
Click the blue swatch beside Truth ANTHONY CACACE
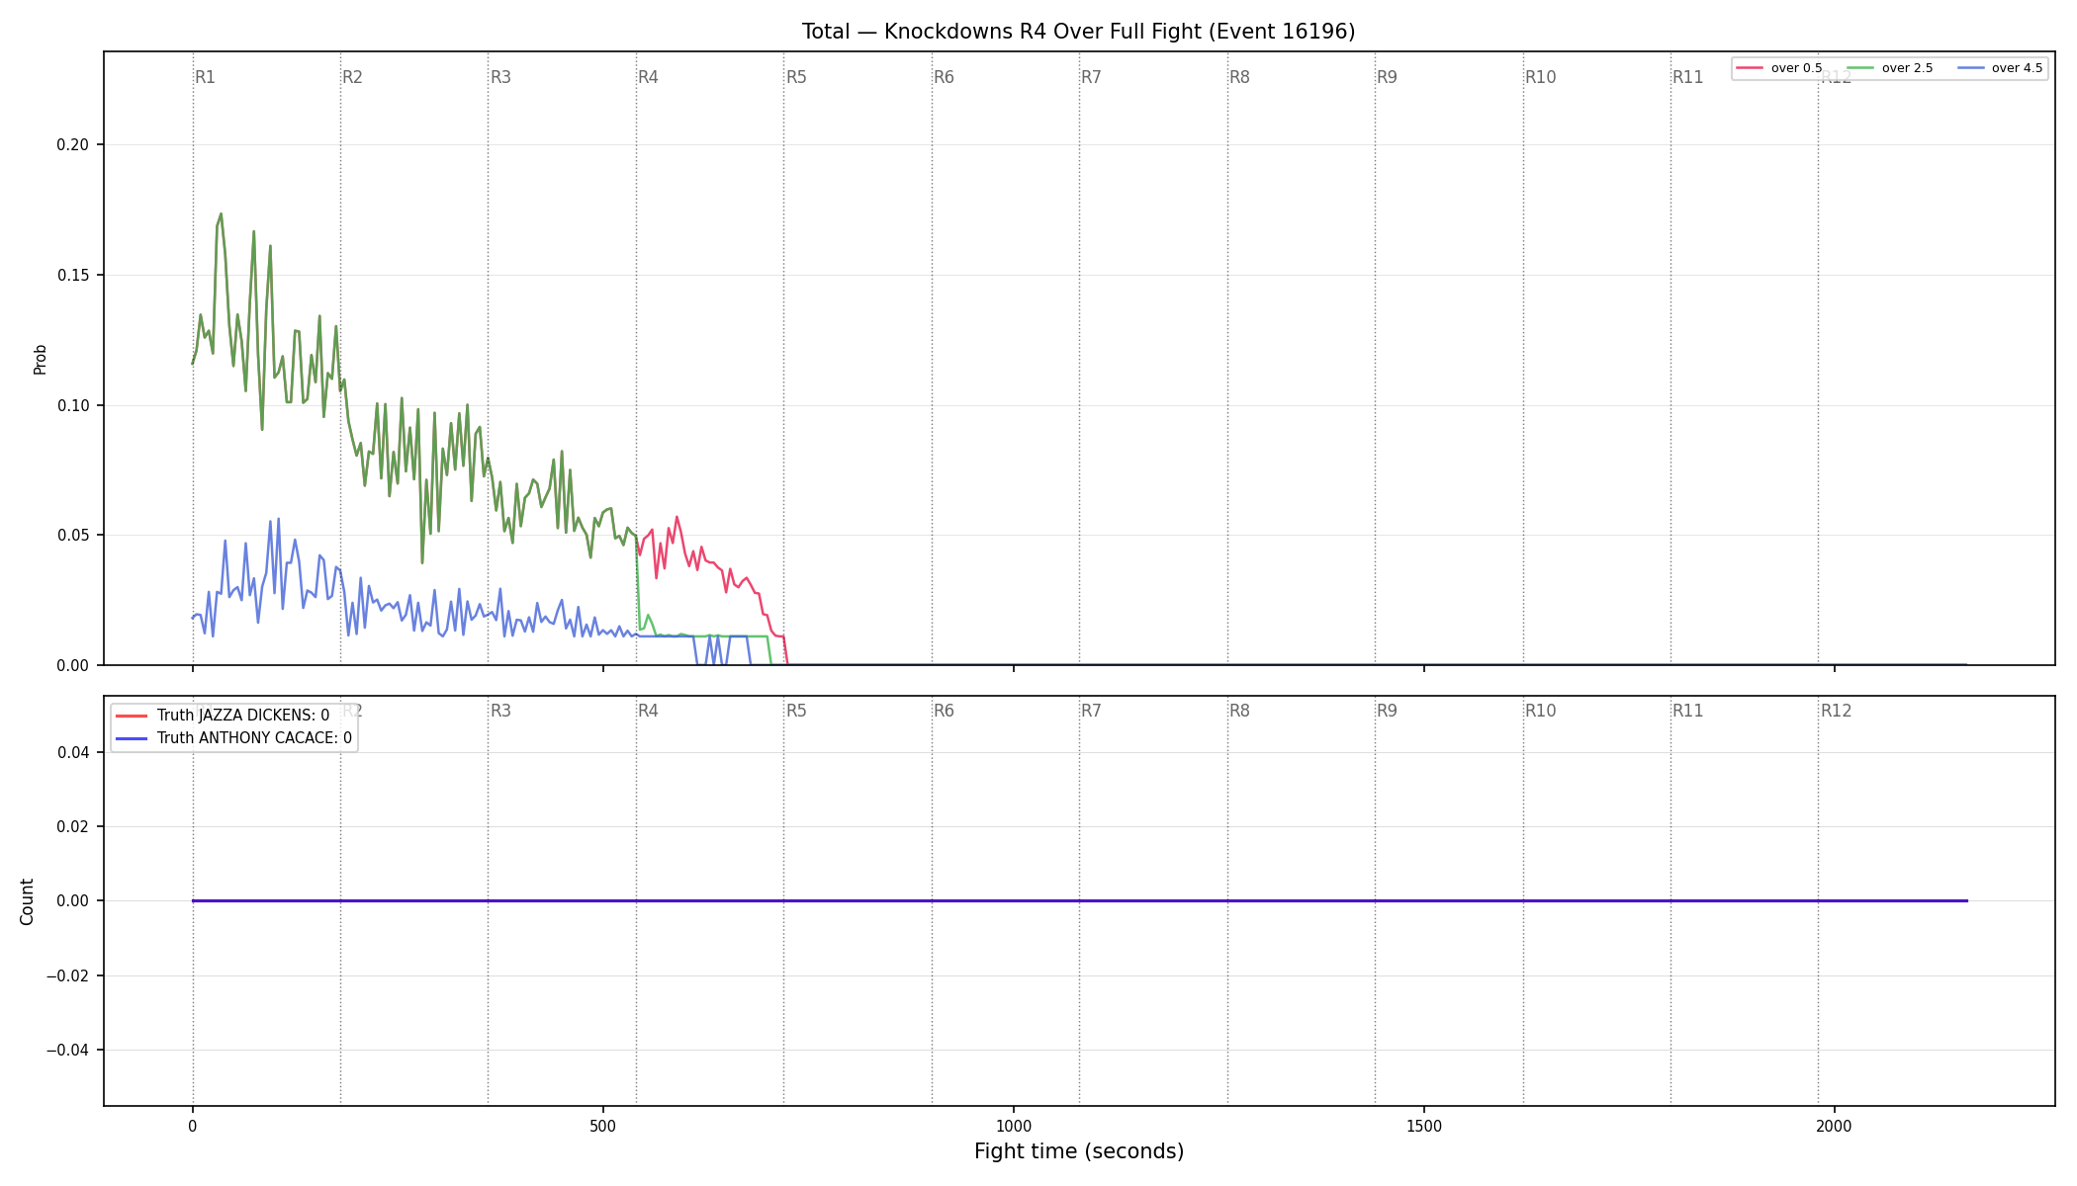pyautogui.click(x=133, y=738)
